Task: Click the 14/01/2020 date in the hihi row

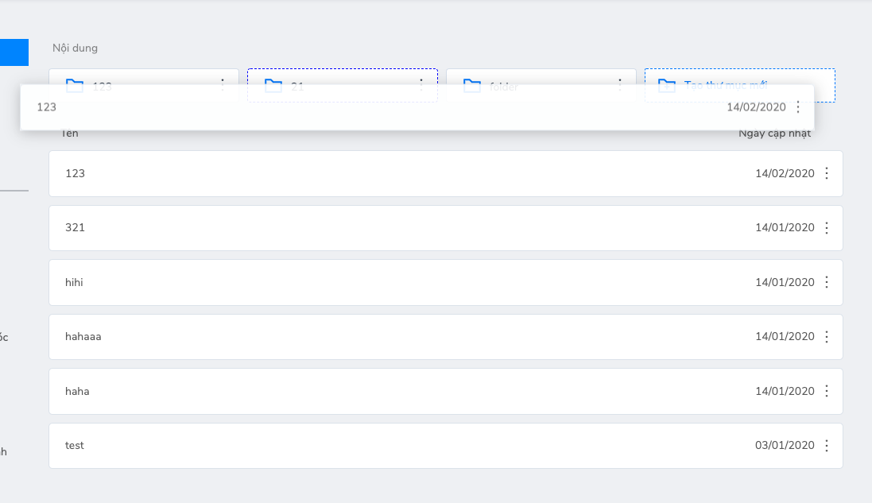Action: point(785,282)
